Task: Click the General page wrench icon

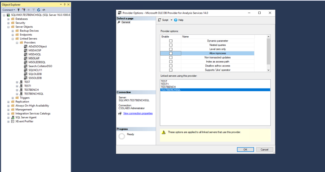Action: tap(119, 22)
